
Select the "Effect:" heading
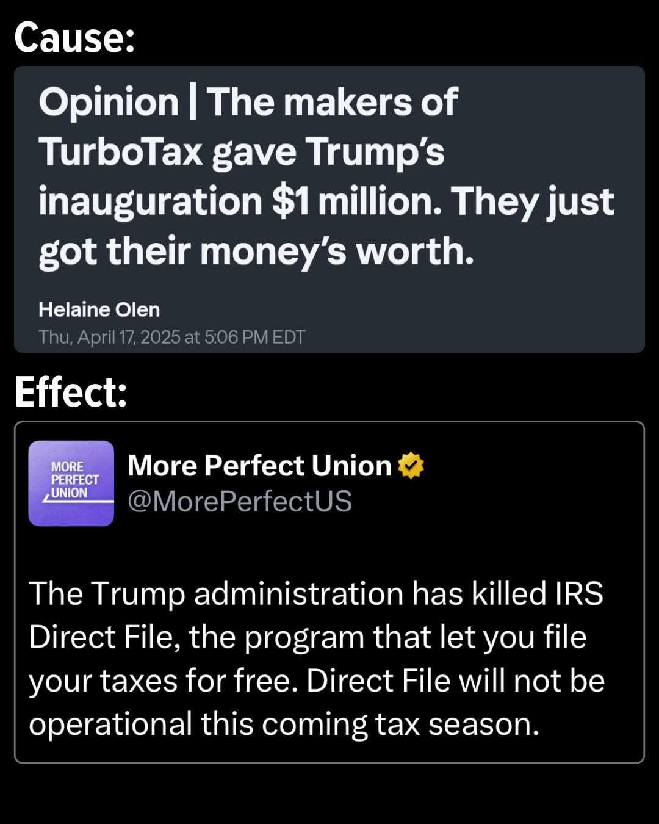[71, 392]
